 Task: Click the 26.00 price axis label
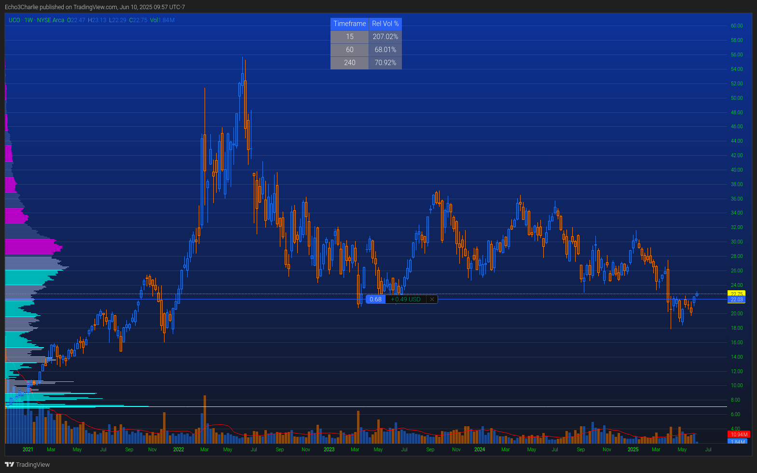coord(737,270)
